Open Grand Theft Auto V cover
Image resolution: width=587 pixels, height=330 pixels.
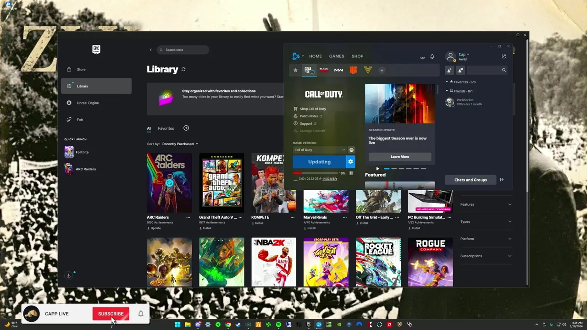coord(222,182)
